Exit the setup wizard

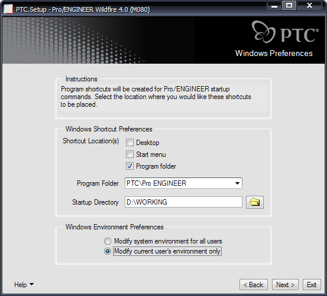[x=312, y=285]
